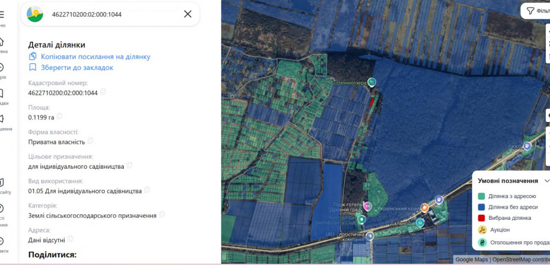The height and width of the screenshot is (265, 550).
Task: Copy the 'Землі сільськогосподарського призначення' category value
Action: [162, 215]
